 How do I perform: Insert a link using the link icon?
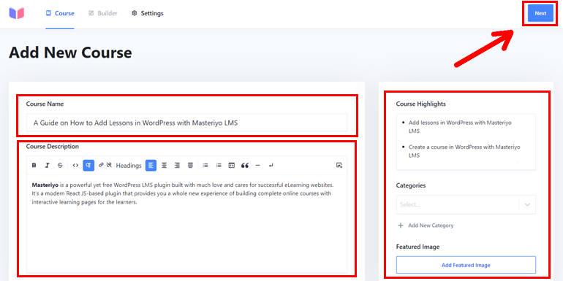pyautogui.click(x=101, y=165)
